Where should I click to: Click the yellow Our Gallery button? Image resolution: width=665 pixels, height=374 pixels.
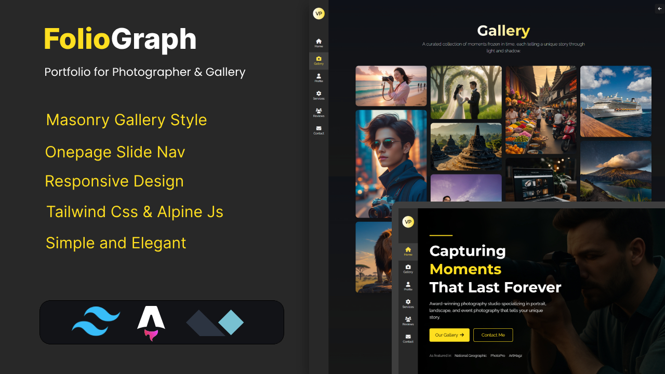pos(449,335)
